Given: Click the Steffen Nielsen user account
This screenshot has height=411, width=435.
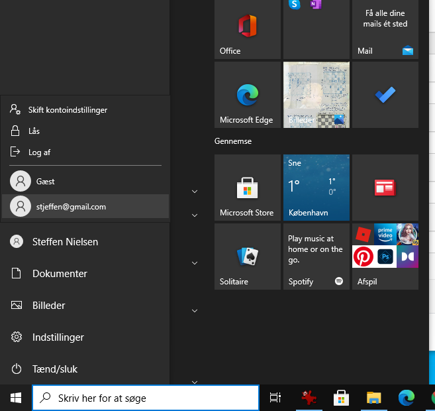Looking at the screenshot, I should [x=85, y=241].
